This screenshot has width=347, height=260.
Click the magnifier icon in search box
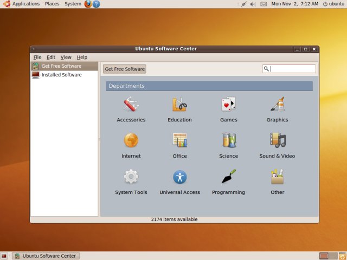pos(266,69)
